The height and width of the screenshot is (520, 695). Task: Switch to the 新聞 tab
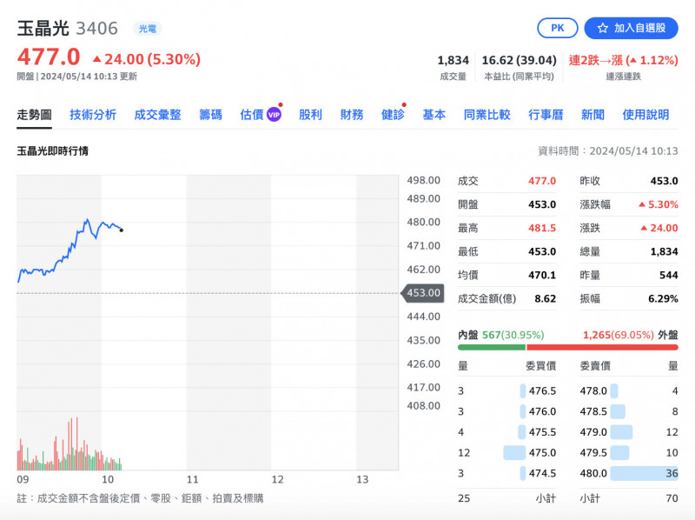tap(592, 115)
